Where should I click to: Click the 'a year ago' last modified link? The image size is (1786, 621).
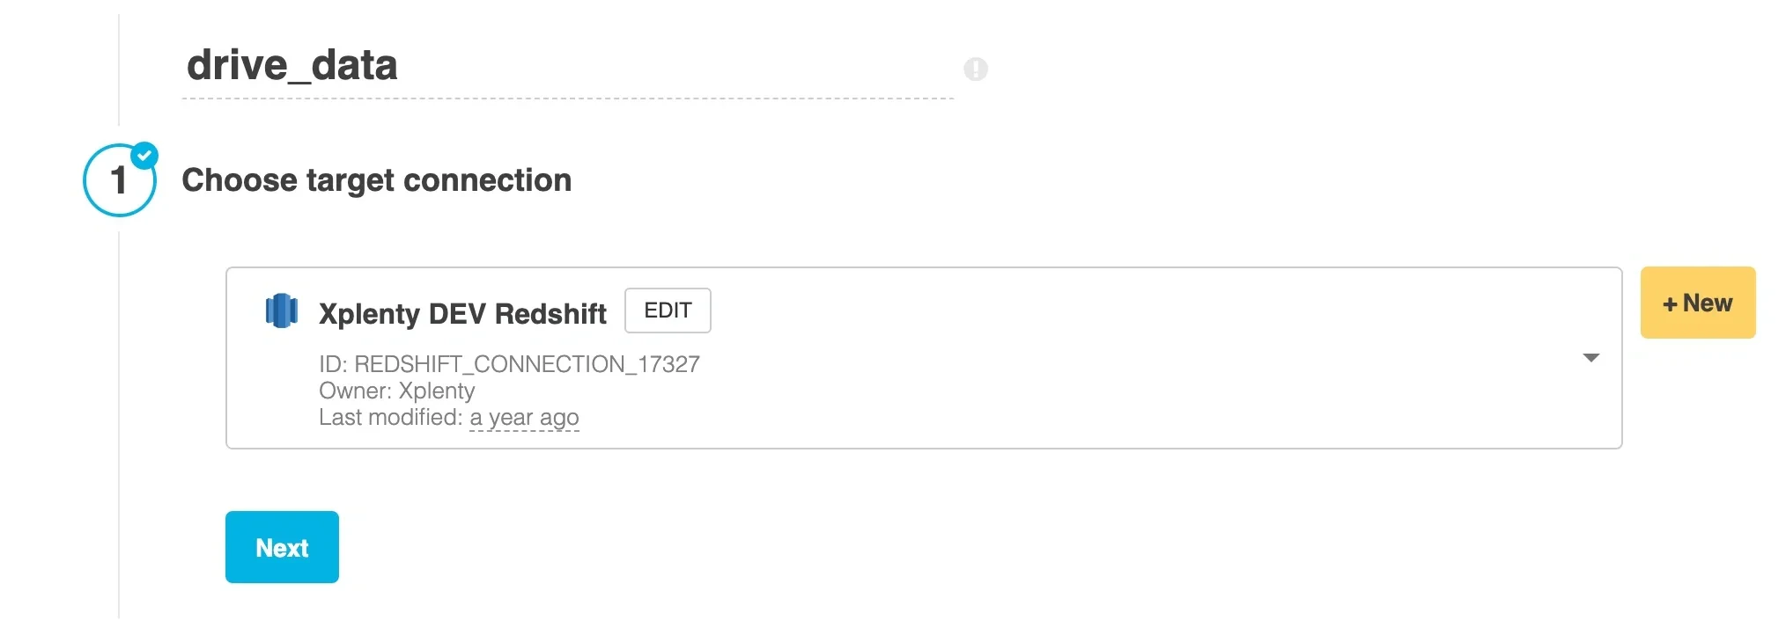click(524, 417)
